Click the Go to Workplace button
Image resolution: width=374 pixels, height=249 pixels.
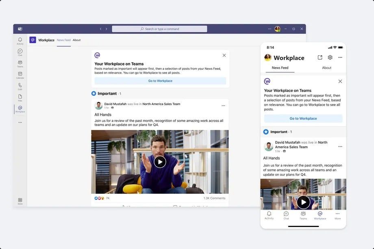[160, 80]
